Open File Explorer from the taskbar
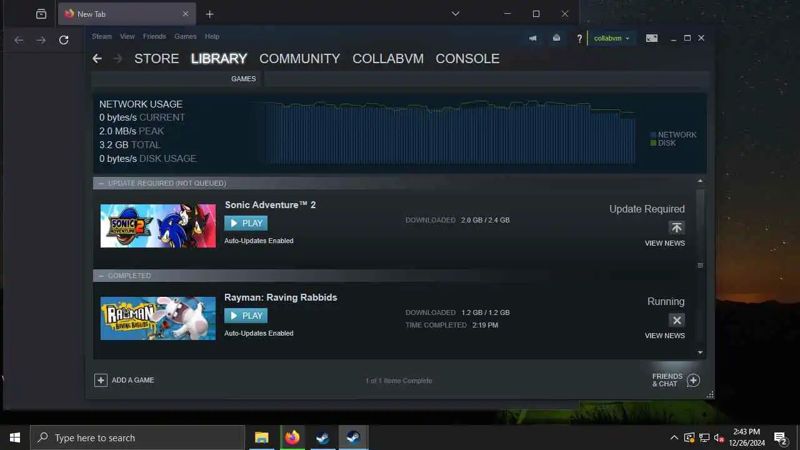 (261, 437)
